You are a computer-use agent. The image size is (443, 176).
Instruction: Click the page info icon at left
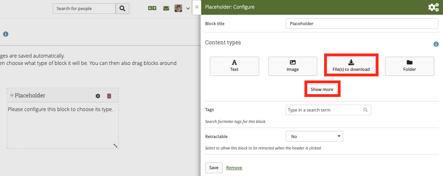pos(5,34)
